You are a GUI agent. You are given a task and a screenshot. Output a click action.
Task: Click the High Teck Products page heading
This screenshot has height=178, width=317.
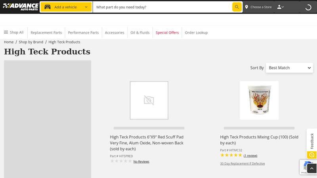click(47, 52)
